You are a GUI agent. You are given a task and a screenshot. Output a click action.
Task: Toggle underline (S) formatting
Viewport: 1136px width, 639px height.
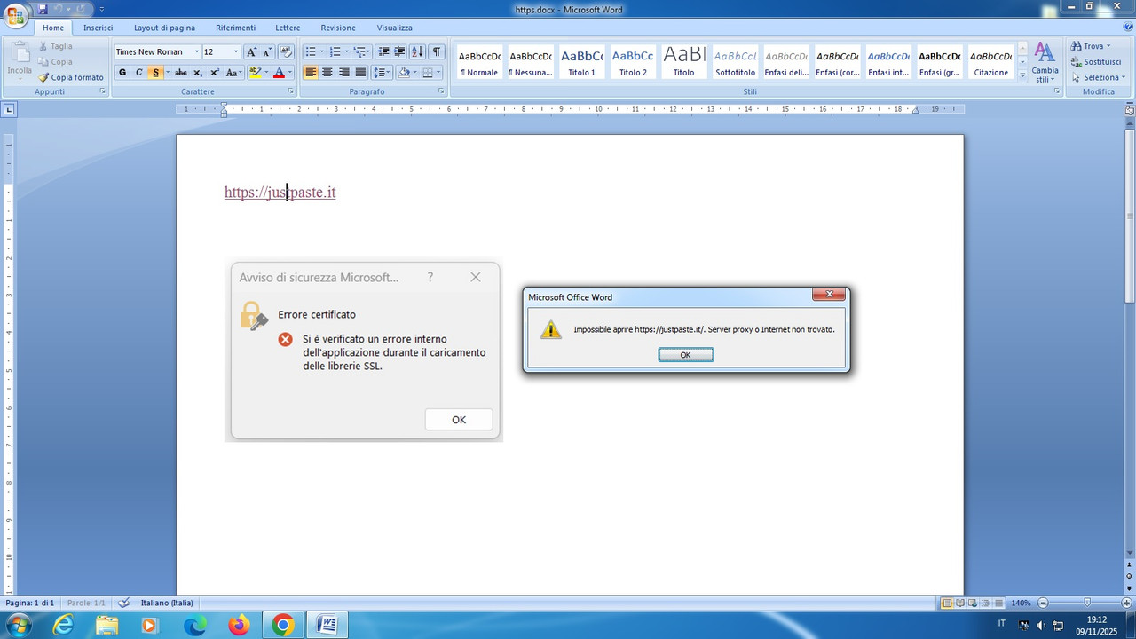155,73
